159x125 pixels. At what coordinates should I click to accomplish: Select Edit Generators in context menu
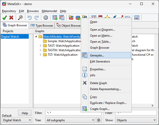(100, 61)
